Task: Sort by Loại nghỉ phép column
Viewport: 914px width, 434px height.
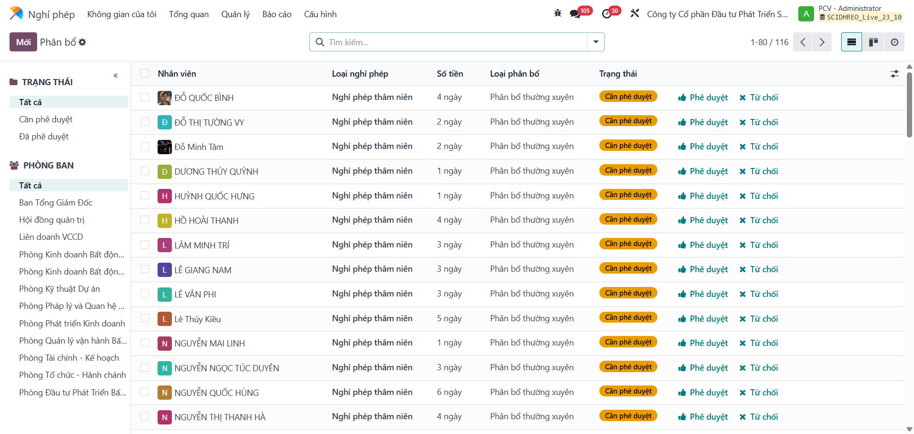Action: click(x=360, y=74)
